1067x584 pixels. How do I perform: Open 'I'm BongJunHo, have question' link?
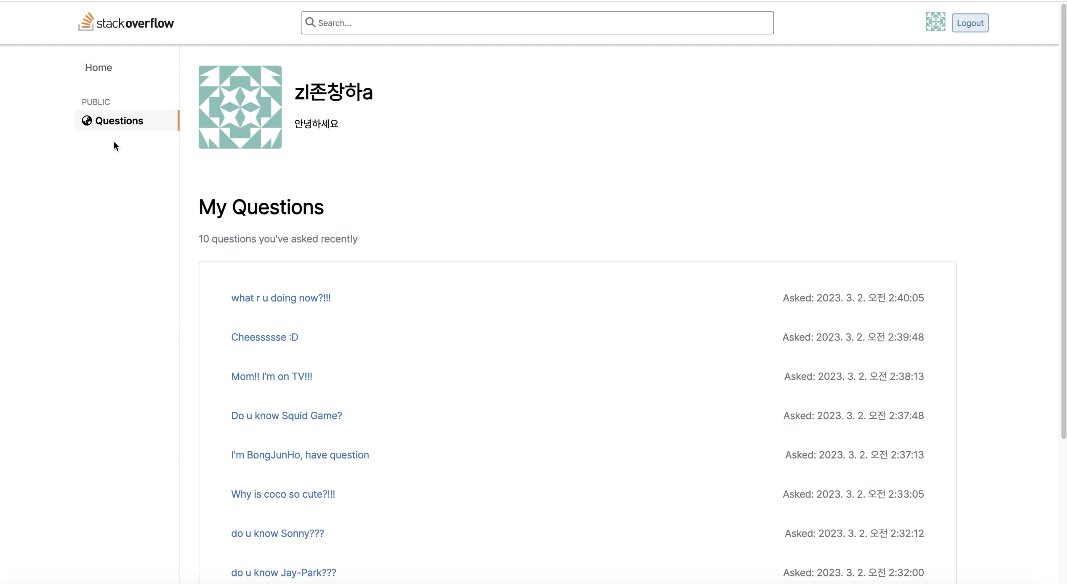[x=300, y=455]
